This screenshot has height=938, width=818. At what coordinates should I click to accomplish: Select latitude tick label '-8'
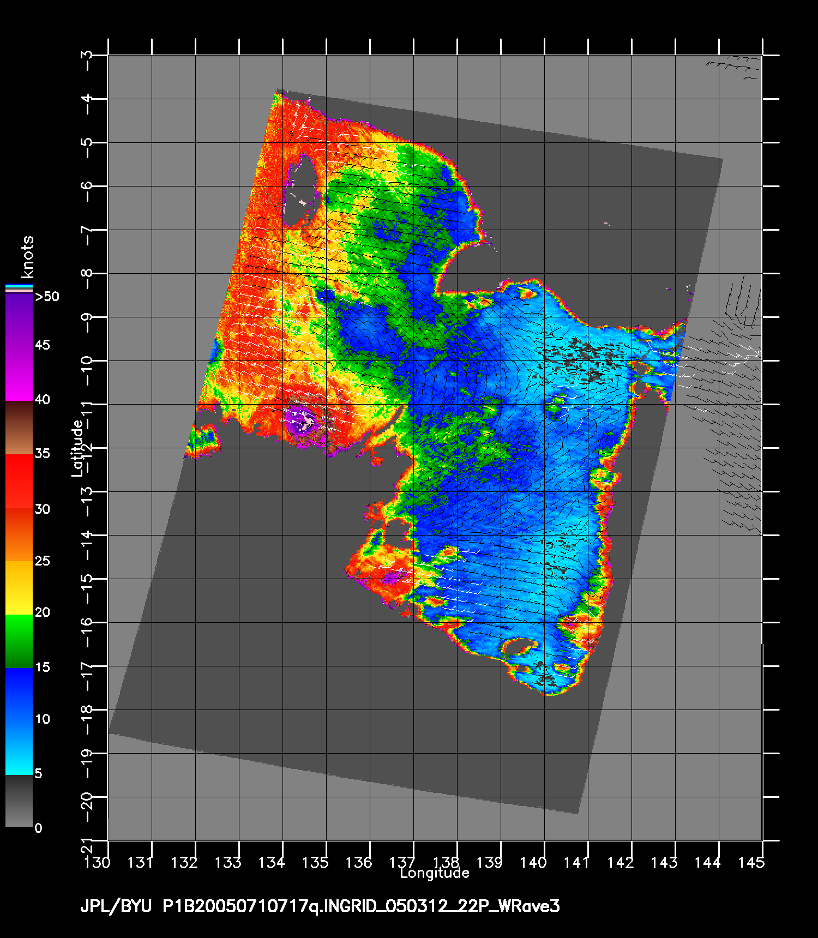tap(86, 278)
